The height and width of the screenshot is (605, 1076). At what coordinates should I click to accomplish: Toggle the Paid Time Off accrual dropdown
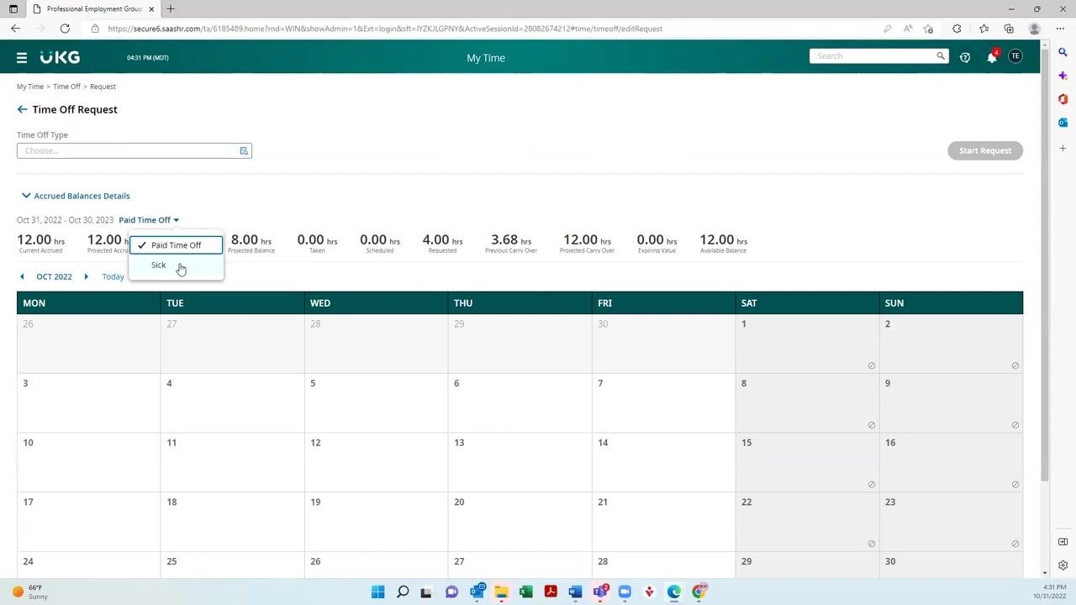tap(149, 220)
